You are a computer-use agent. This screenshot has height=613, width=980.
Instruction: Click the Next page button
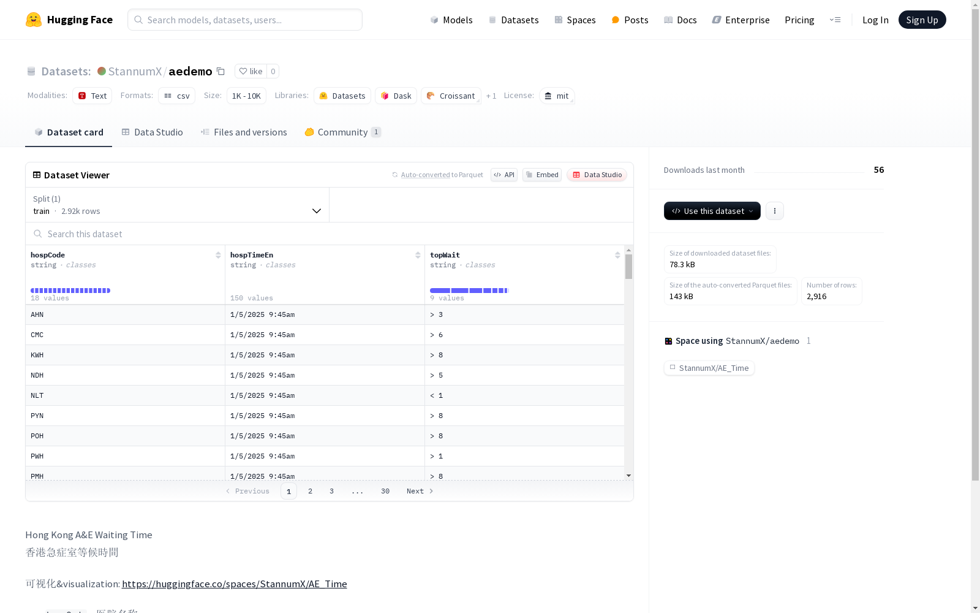point(420,491)
